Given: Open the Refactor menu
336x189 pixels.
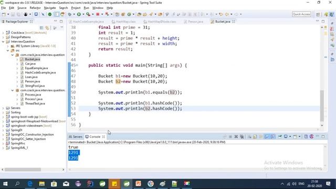Looking at the screenshot, I should click(x=35, y=8).
